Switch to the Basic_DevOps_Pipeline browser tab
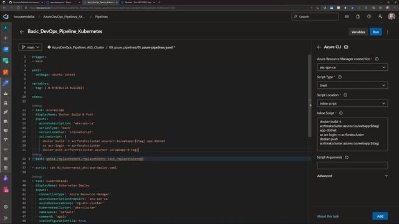 click(101, 2)
